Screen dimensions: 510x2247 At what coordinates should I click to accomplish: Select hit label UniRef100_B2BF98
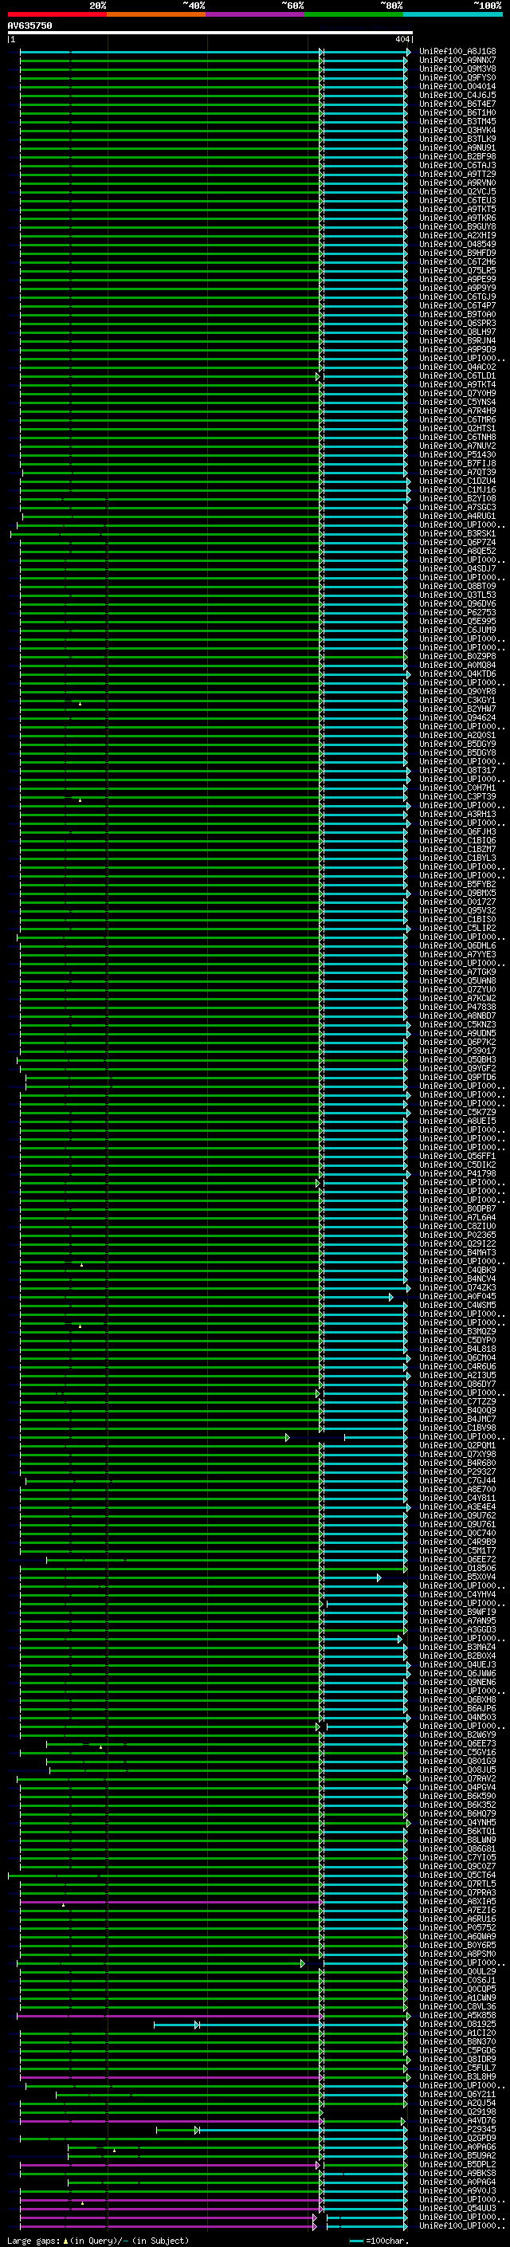pyautogui.click(x=457, y=156)
